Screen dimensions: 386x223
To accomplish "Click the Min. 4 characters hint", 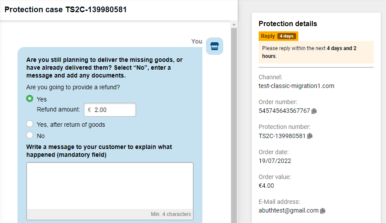I will tap(171, 214).
